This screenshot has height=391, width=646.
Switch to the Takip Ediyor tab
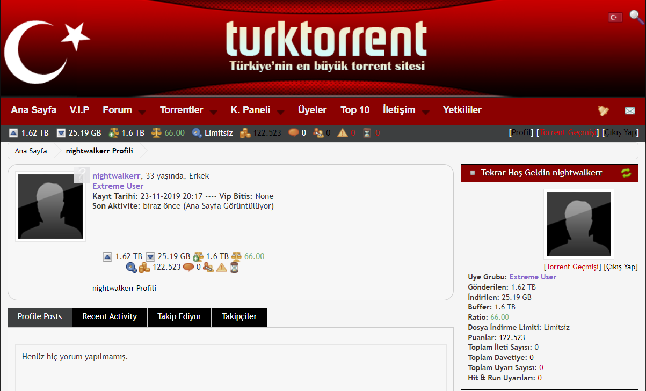point(179,317)
